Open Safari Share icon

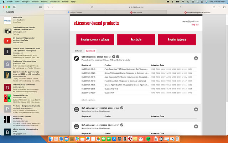click(214, 7)
